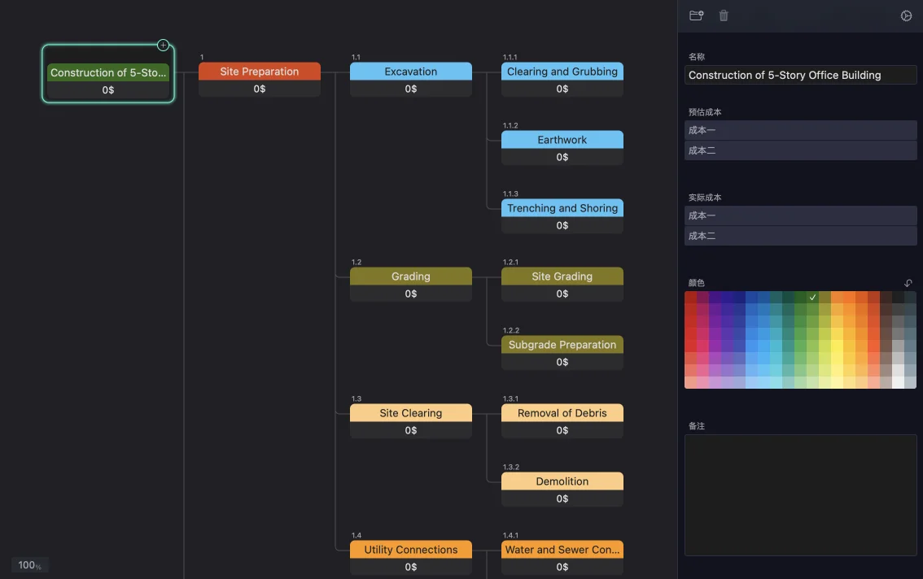Select the Subgrade Preparation node
Screen dimensions: 923x579
pyautogui.click(x=562, y=345)
